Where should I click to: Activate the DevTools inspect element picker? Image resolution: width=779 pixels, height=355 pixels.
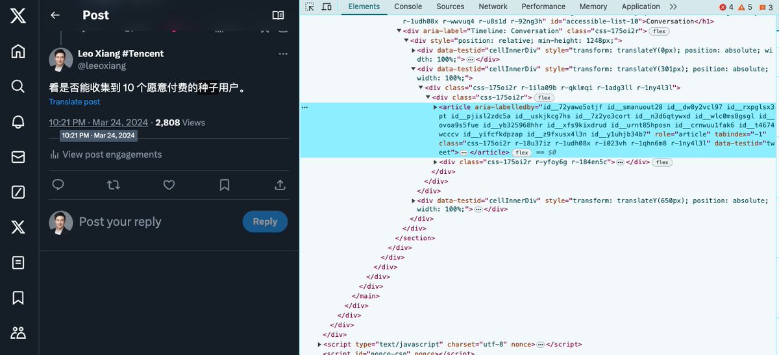pyautogui.click(x=310, y=6)
